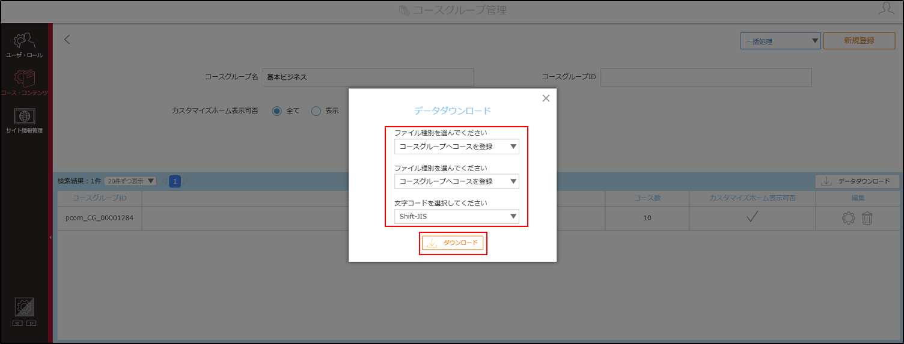Click the 新規登録 button
Viewport: 904px width, 344px height.
[x=859, y=41]
